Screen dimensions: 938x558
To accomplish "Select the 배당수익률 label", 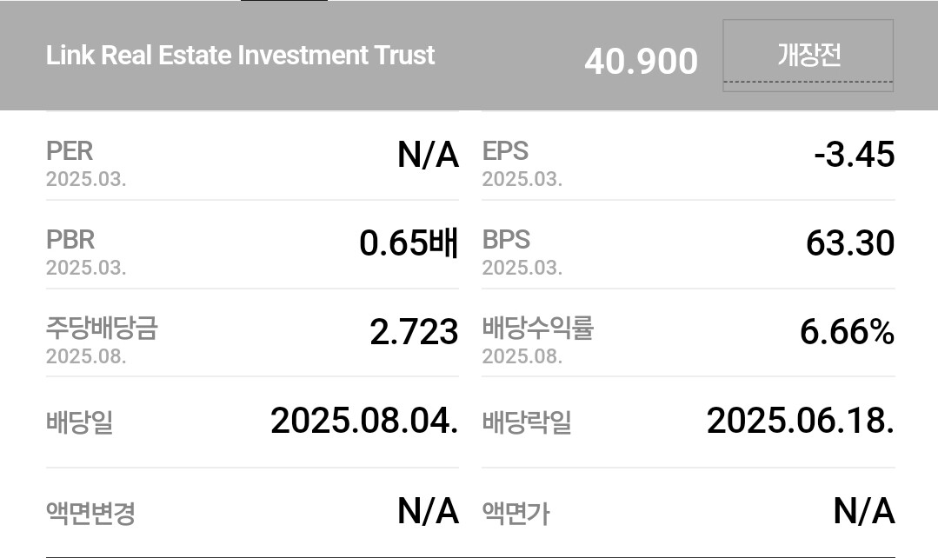I will point(538,328).
